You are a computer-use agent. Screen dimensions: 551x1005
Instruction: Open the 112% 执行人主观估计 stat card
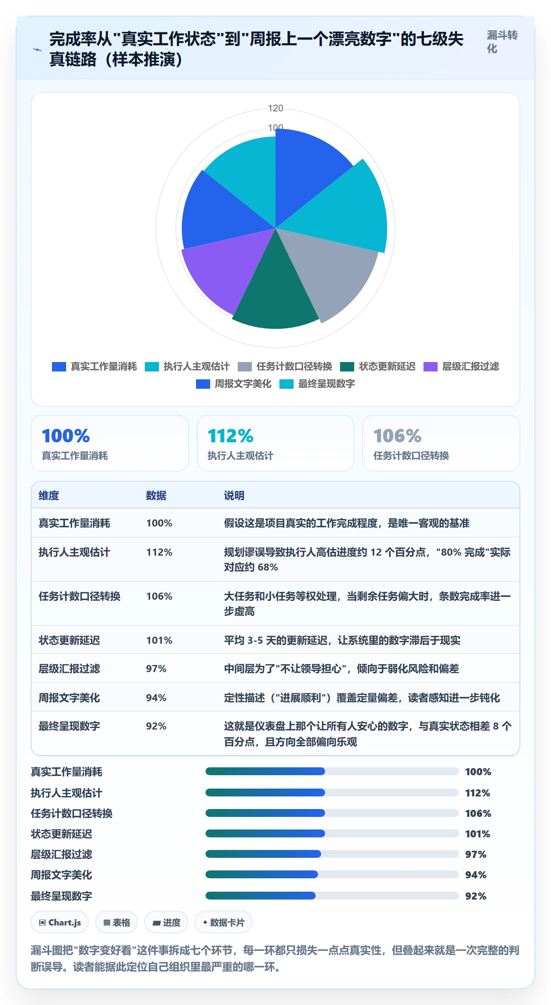tap(275, 443)
